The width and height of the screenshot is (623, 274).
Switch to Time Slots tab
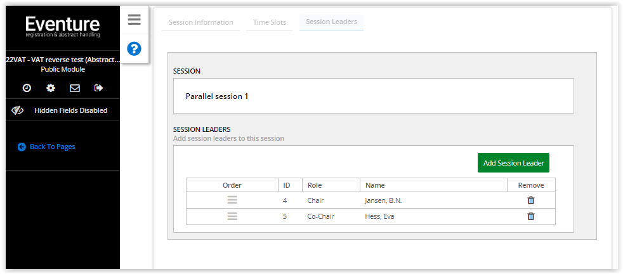coord(270,23)
